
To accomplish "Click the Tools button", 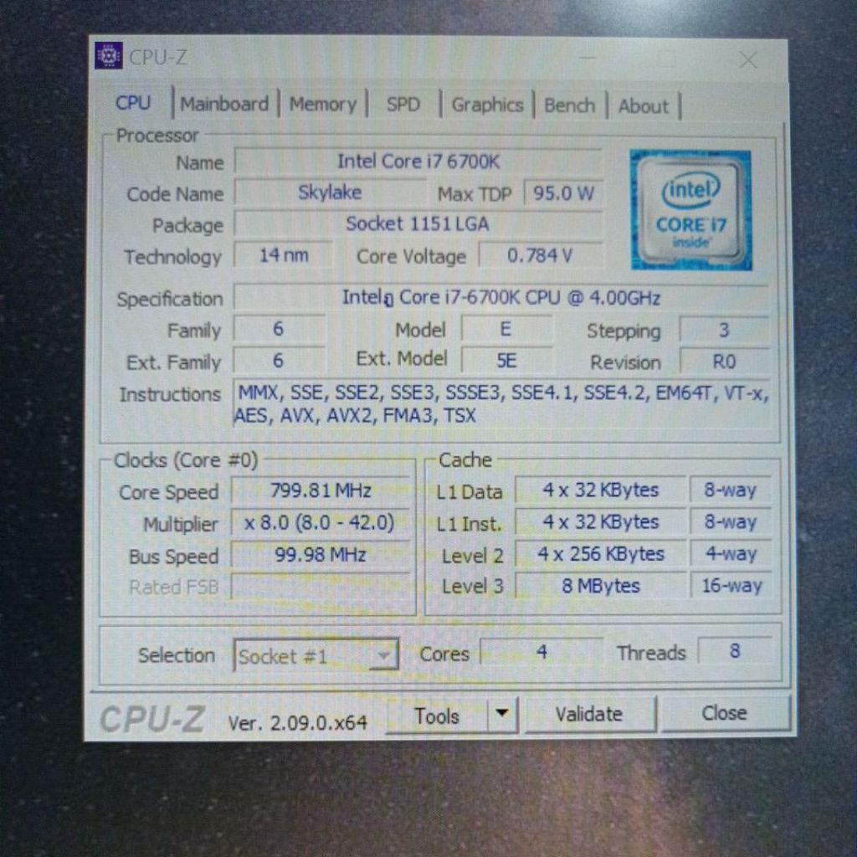I will pos(437,716).
